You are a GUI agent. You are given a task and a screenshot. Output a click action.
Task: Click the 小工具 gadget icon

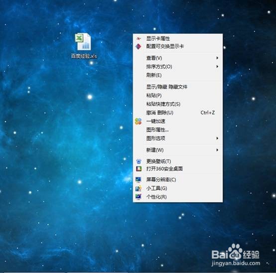click(x=138, y=188)
